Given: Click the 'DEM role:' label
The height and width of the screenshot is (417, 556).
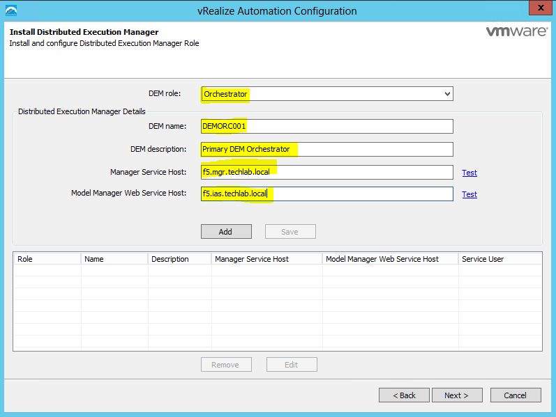Looking at the screenshot, I should [165, 93].
